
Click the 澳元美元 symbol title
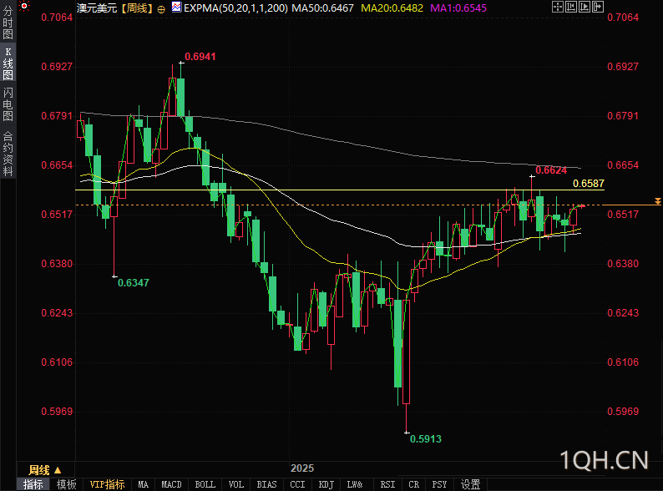tap(97, 8)
